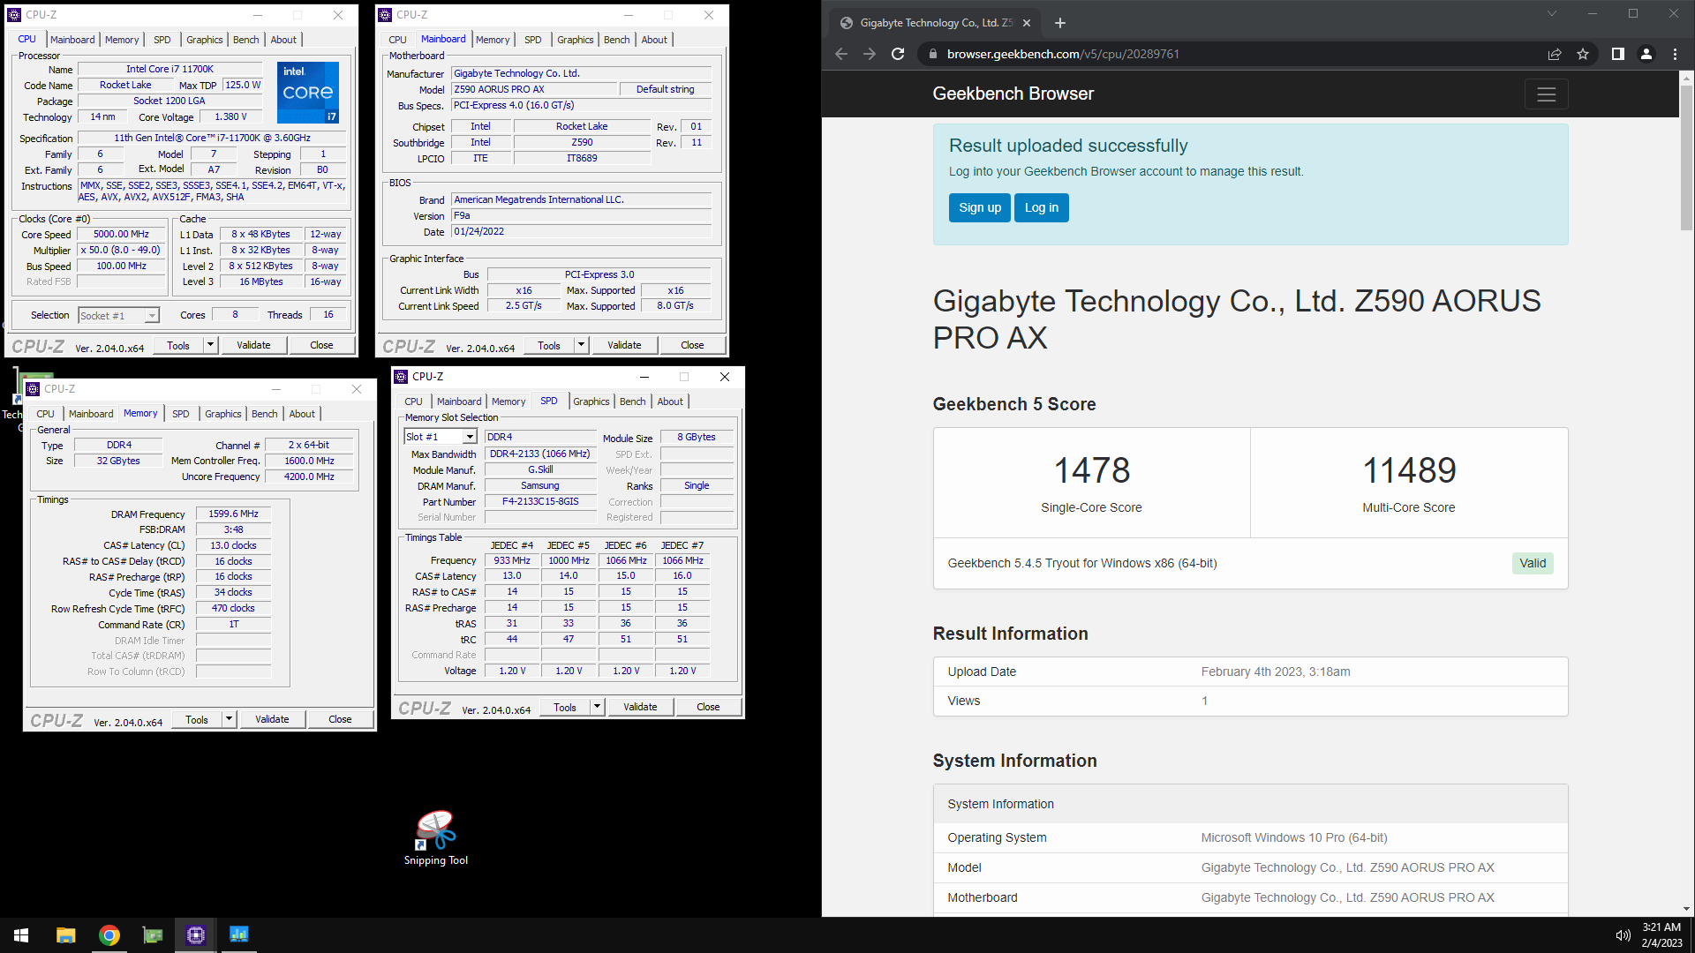Click the Log in button
Image resolution: width=1695 pixels, height=953 pixels.
point(1042,207)
